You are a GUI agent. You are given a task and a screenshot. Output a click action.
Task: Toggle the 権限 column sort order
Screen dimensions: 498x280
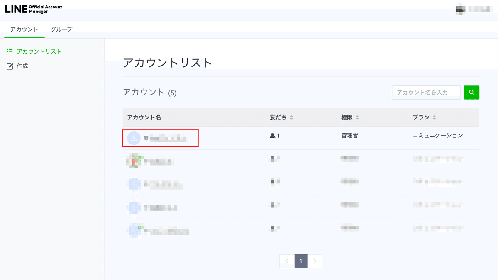click(358, 117)
